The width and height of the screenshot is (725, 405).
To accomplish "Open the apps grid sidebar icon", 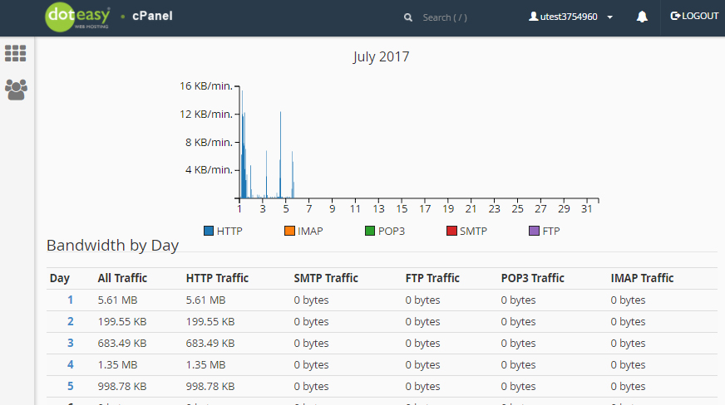I will click(16, 53).
